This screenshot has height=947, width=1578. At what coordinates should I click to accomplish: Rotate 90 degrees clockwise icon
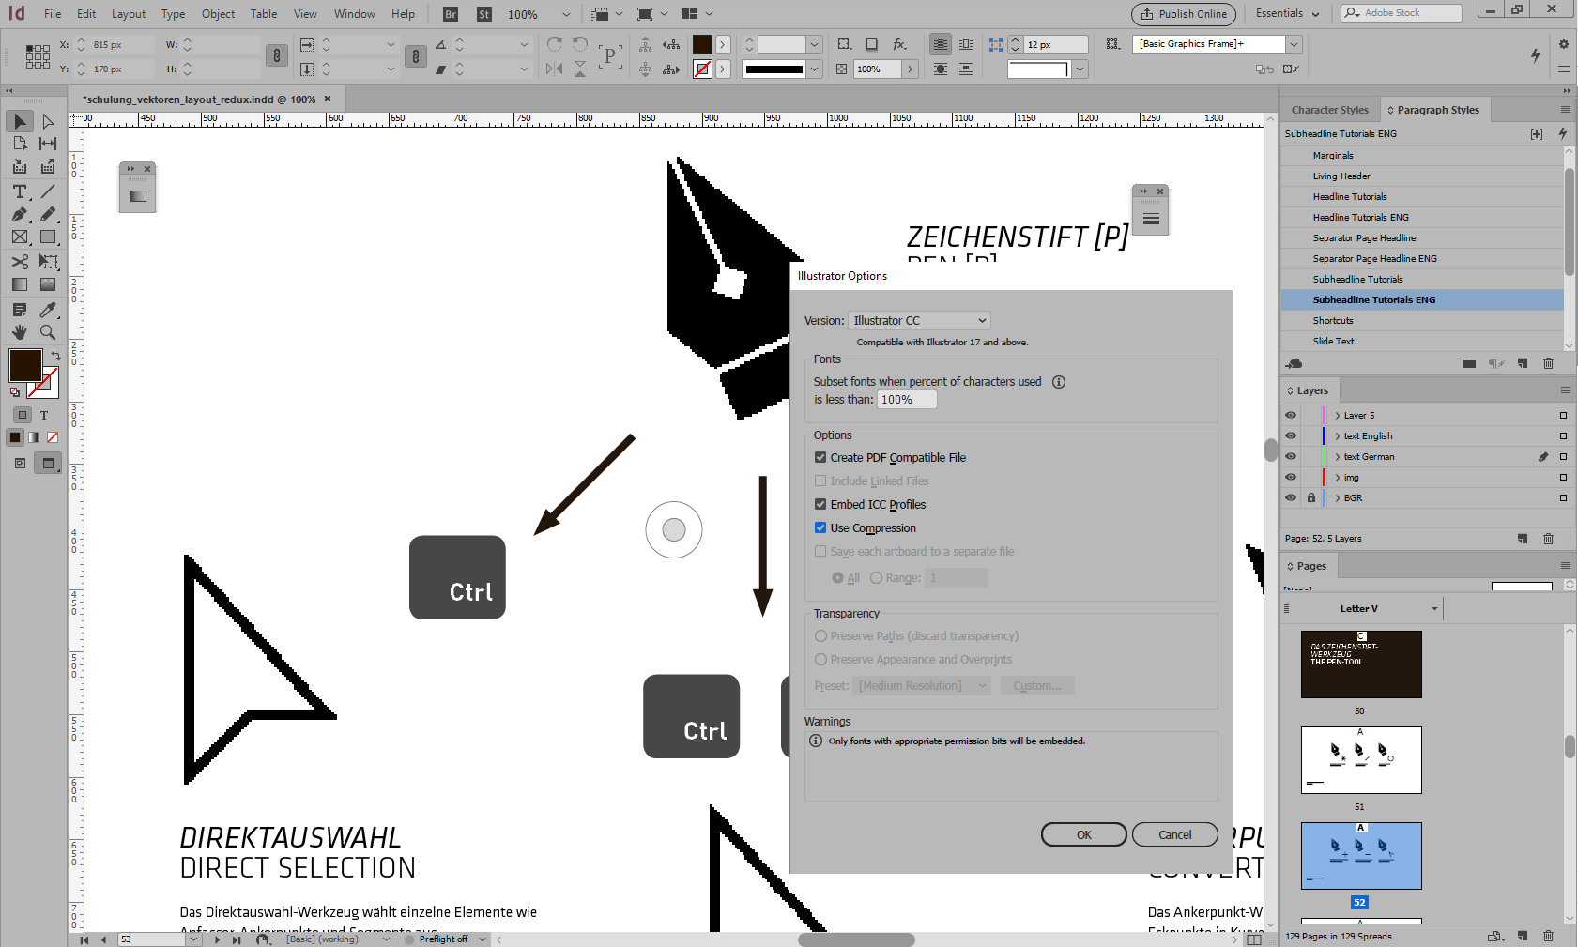(x=555, y=44)
